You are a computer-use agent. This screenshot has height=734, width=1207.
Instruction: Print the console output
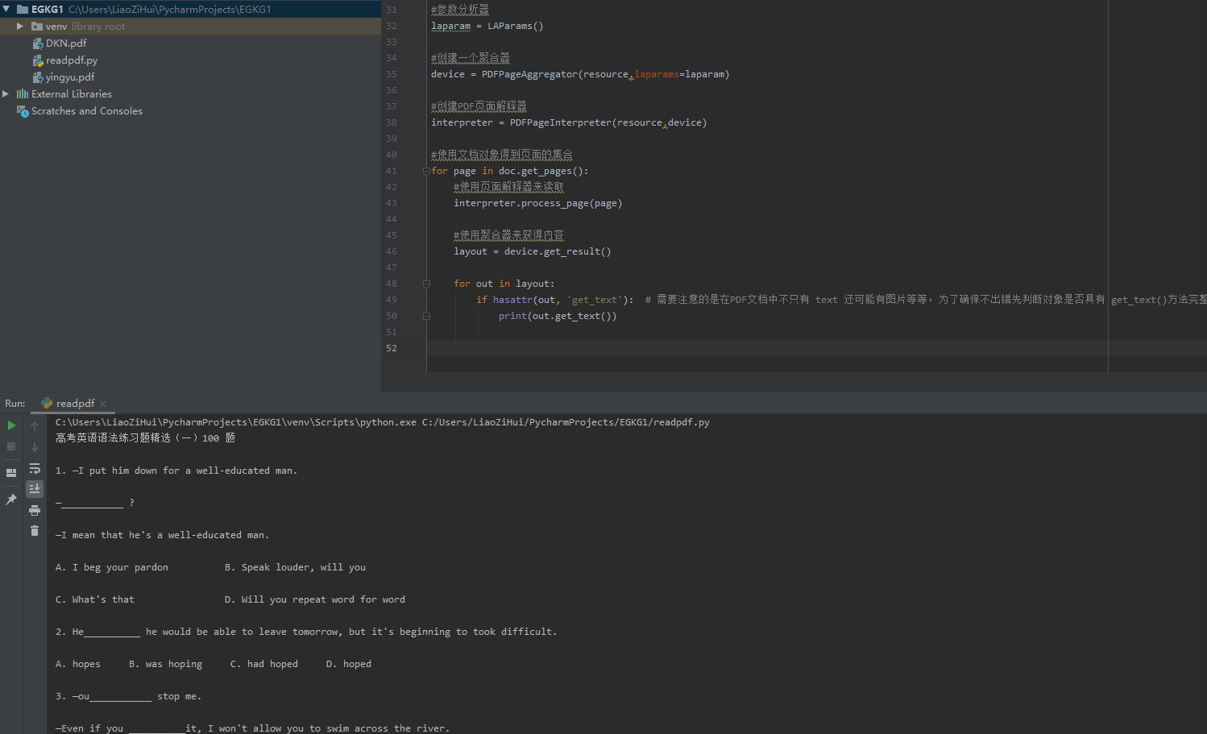point(35,510)
